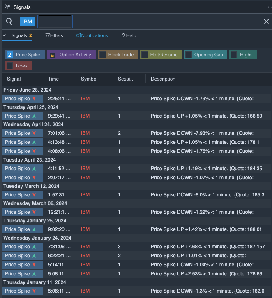Open the three-dot panel options menu

[269, 7]
